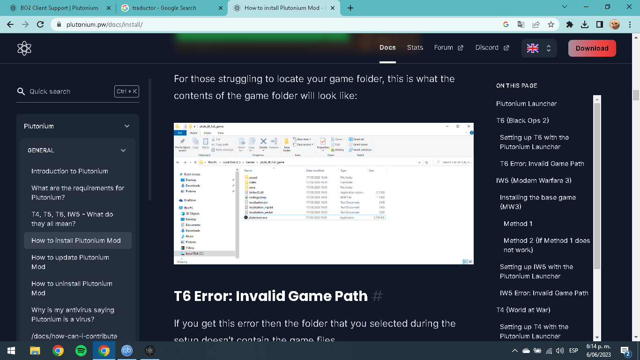Image resolution: width=640 pixels, height=360 pixels.
Task: Open File Explorer from taskbar
Action: 35,350
